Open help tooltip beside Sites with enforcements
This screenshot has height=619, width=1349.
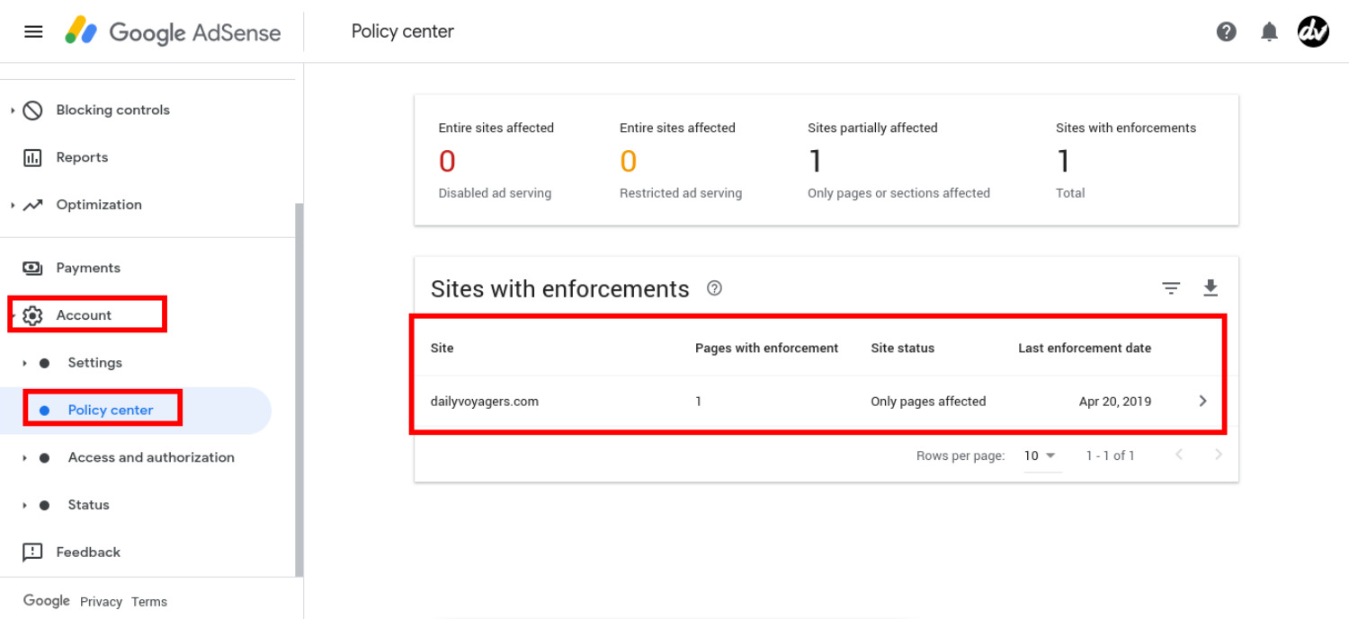tap(714, 288)
